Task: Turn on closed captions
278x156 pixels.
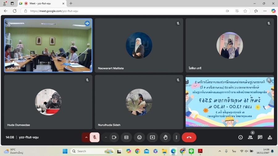Action: click(126, 137)
